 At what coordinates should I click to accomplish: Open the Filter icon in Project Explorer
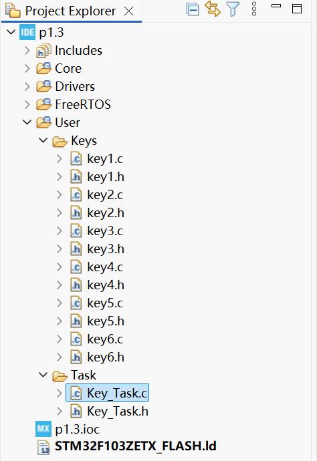tap(233, 9)
